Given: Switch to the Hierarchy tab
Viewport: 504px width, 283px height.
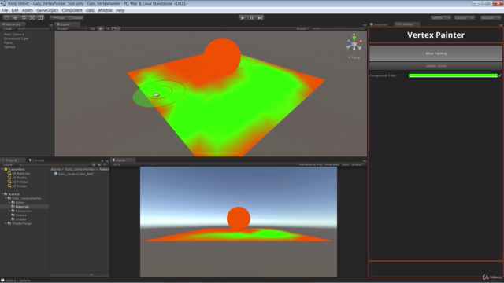Looking at the screenshot, I should point(13,24).
